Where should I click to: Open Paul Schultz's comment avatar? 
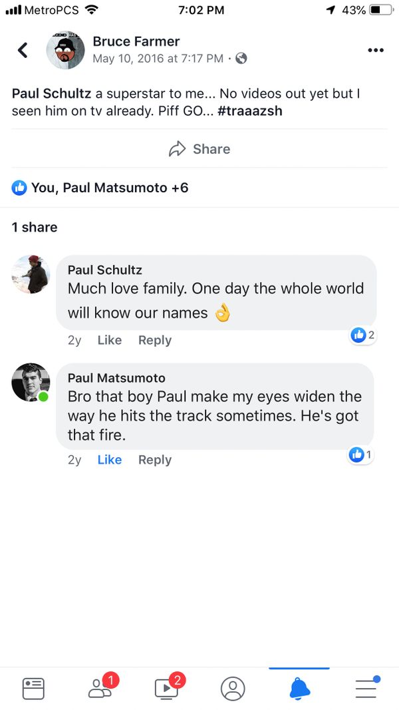tap(31, 274)
